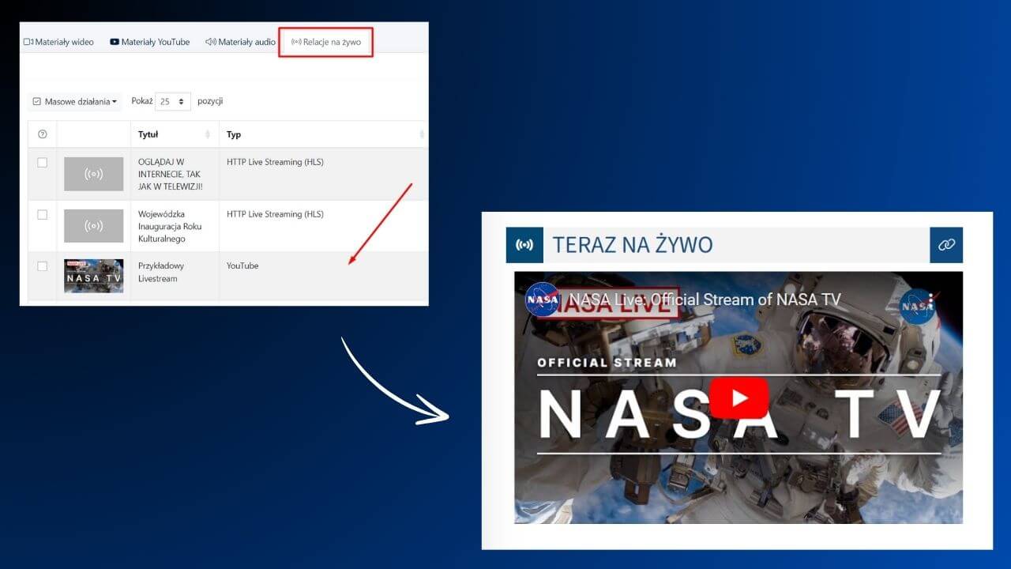Click the help question-mark column header icon
The width and height of the screenshot is (1011, 569).
[43, 134]
